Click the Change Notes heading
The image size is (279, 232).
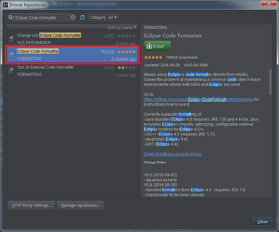click(x=155, y=162)
